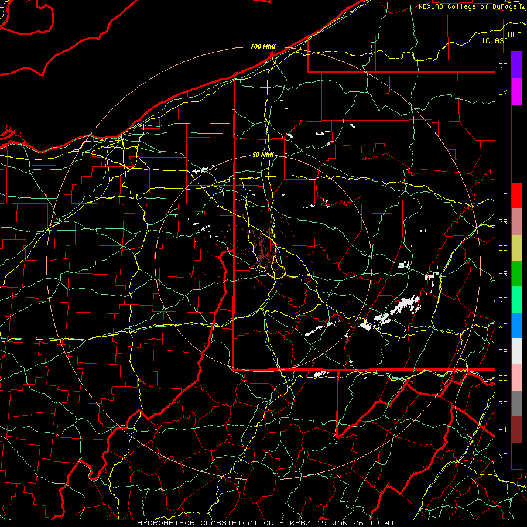527x527 pixels.
Task: Click the WS blue legend swatch
Action: click(x=517, y=326)
